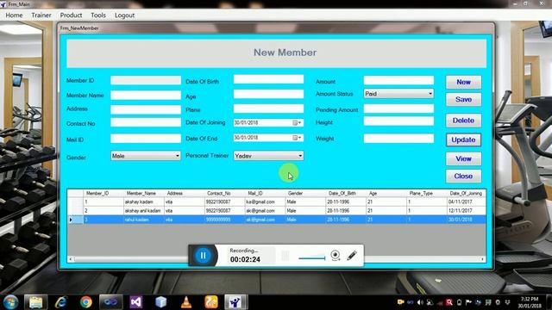Launch VLC media player from taskbar
Viewport: 552px width, 310px height.
click(x=186, y=302)
